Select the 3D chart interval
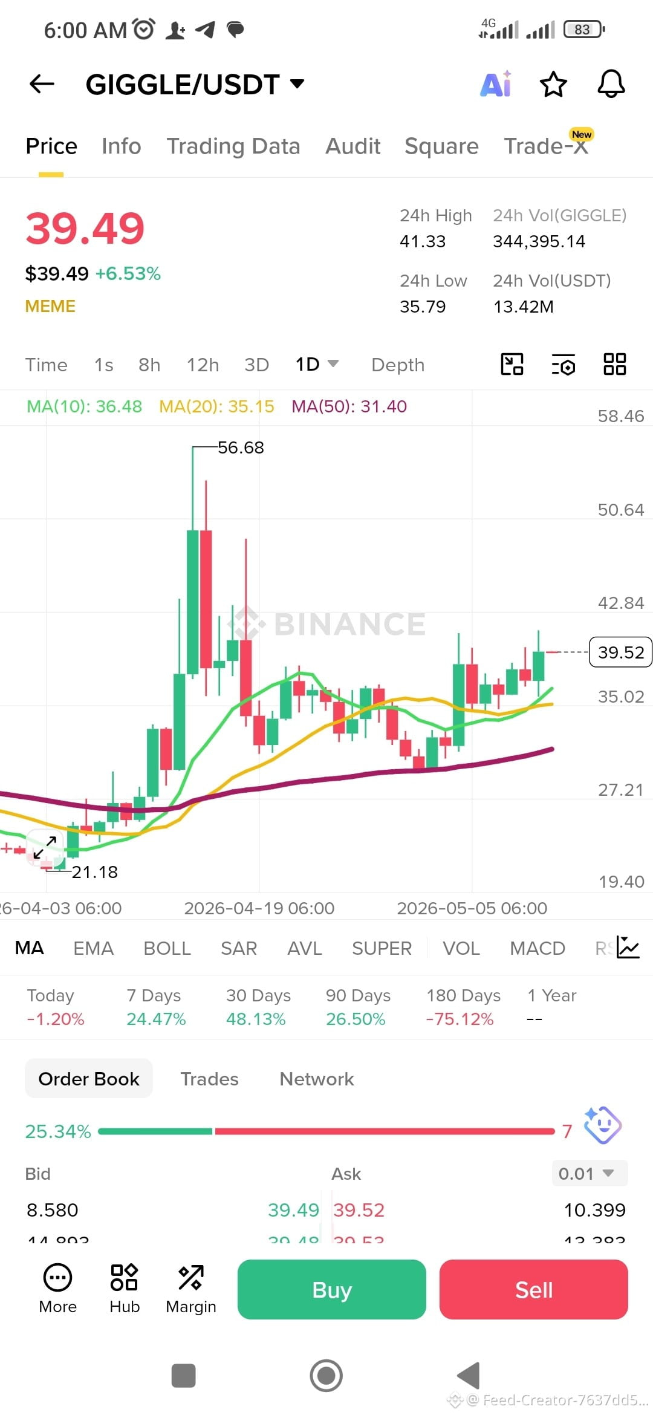 coord(256,365)
